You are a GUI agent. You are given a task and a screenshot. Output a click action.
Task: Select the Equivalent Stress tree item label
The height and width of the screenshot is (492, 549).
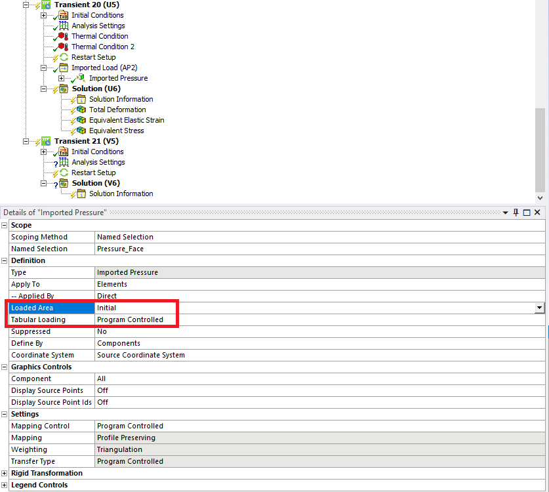coord(117,131)
